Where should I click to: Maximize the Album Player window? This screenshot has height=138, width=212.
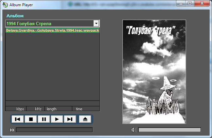pyautogui.click(x=190, y=3)
